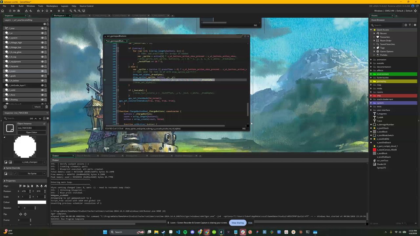Open the Source Control menu
Image resolution: width=420 pixels, height=236 pixels.
86,6
